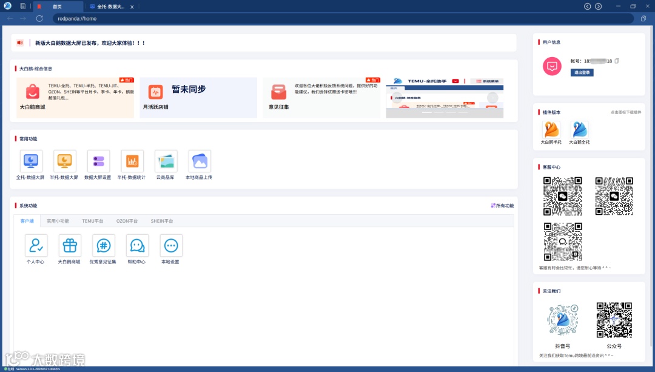Open the 月活跃店铺 card
Image resolution: width=655 pixels, height=372 pixels.
click(x=198, y=97)
